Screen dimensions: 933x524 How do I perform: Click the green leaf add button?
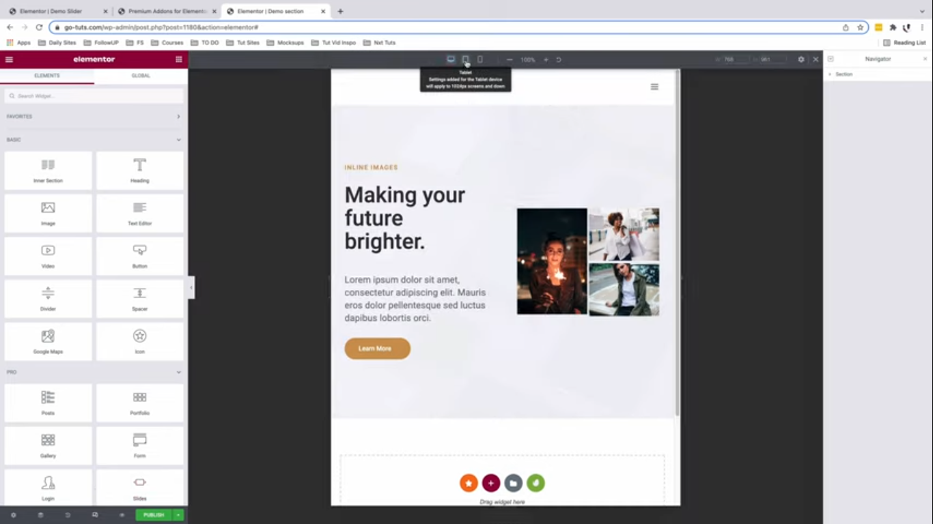click(x=536, y=483)
